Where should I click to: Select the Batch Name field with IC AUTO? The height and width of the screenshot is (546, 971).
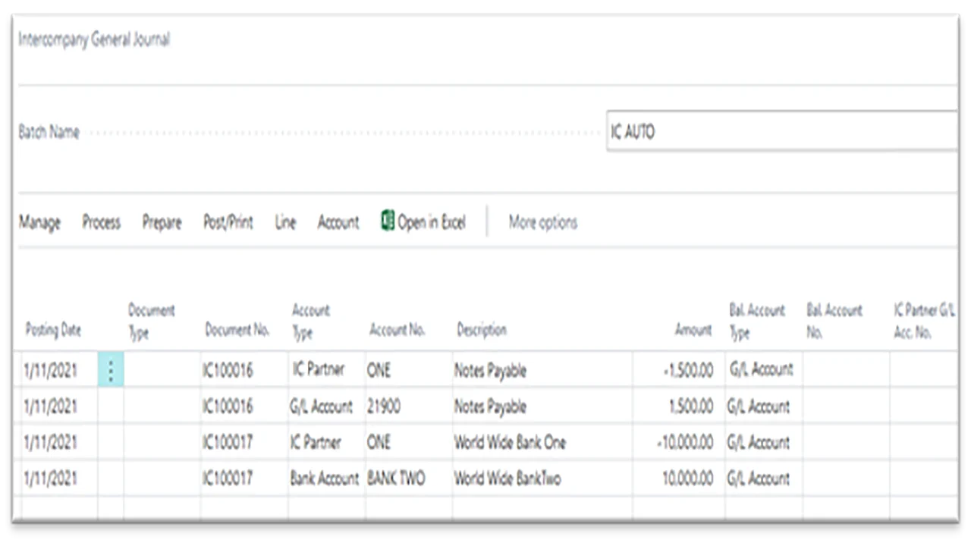[x=782, y=132]
